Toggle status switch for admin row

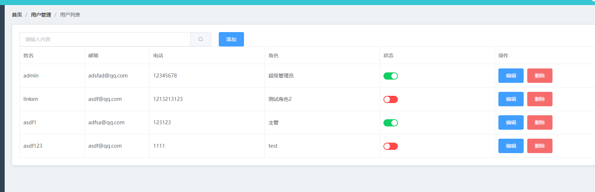coord(391,76)
